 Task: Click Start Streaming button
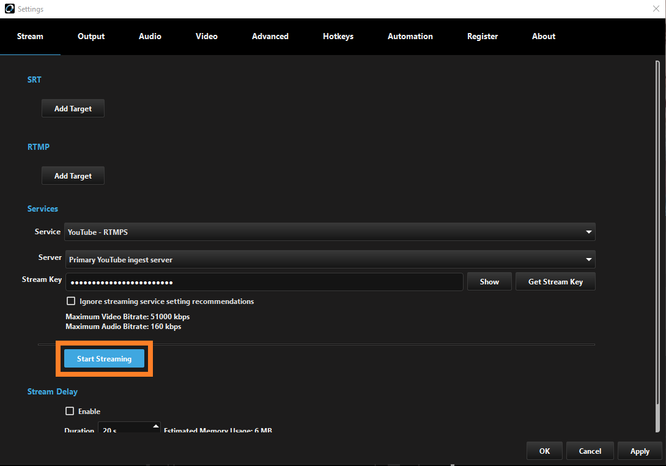point(104,359)
